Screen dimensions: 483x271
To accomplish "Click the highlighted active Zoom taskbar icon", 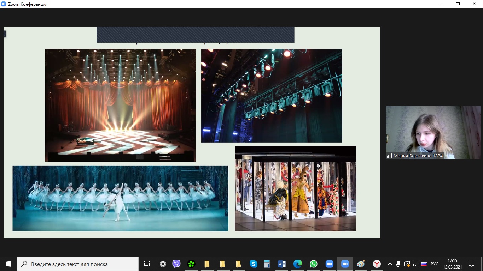I will tap(345, 264).
